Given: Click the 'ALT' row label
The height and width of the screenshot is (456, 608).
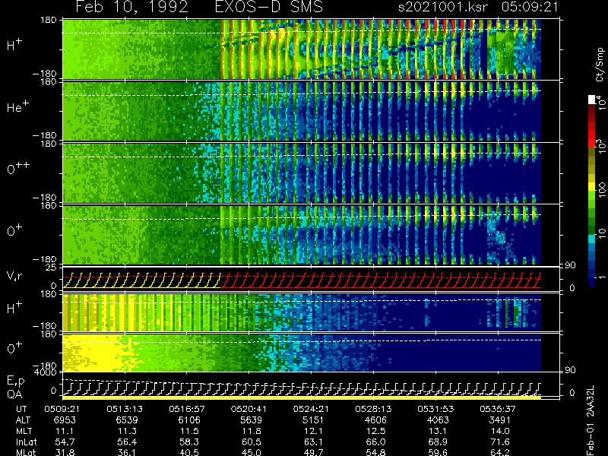Looking at the screenshot, I should (x=24, y=420).
